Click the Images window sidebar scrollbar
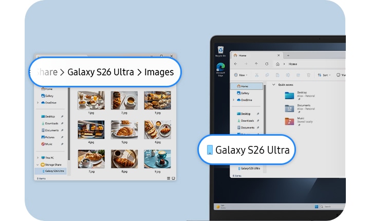Screen dimensions: 370x221 (x=69, y=124)
